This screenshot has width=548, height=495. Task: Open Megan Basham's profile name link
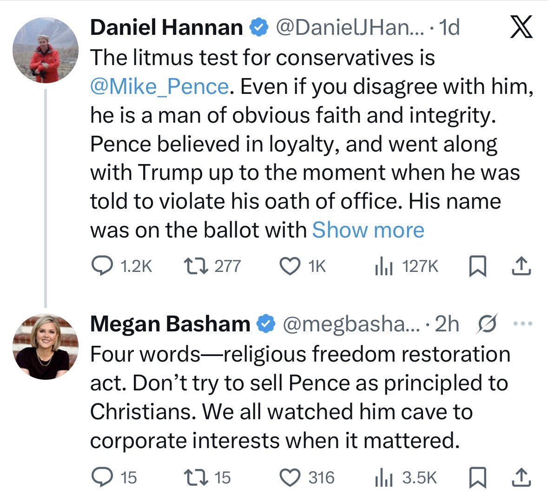[x=170, y=324]
